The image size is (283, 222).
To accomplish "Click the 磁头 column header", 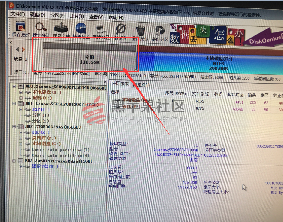I will 252,95.
